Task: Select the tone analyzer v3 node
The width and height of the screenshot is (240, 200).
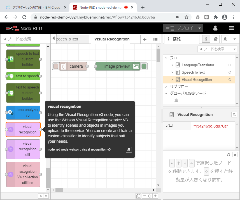Action: coord(23,112)
